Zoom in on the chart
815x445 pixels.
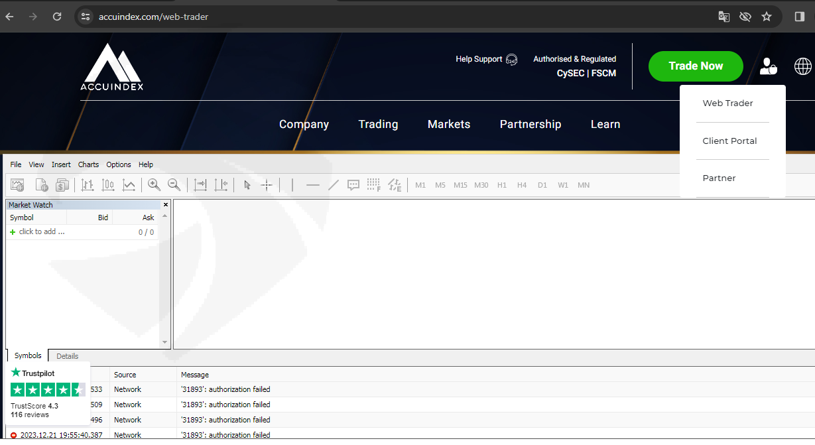(x=154, y=185)
